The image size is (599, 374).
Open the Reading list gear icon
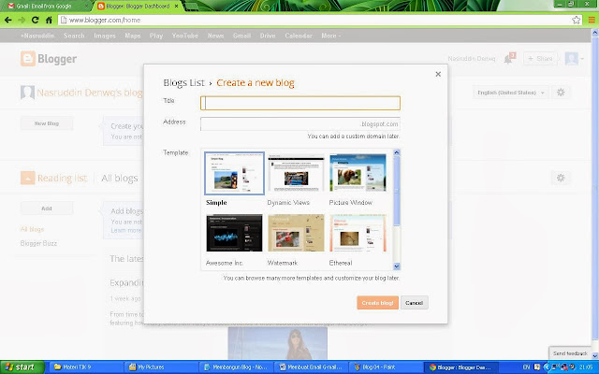pyautogui.click(x=561, y=178)
